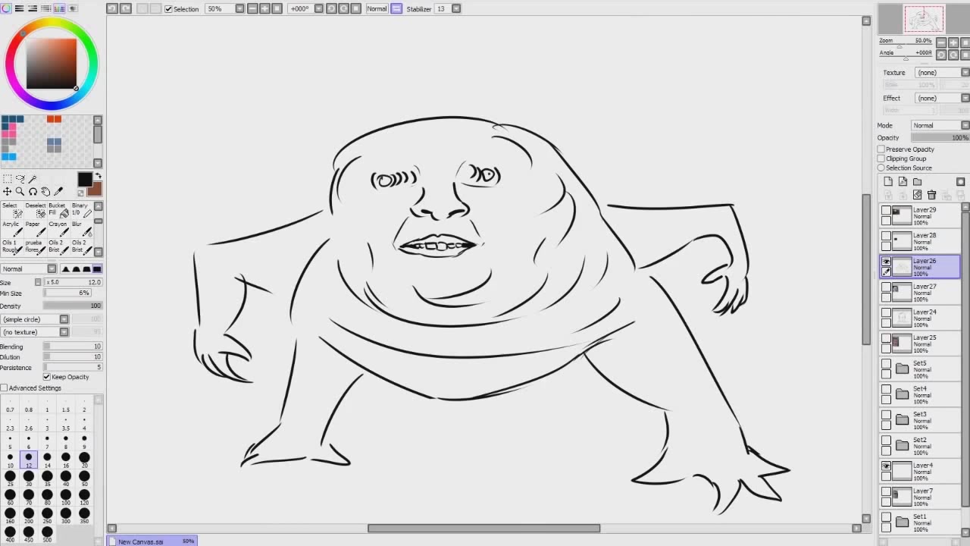Viewport: 970px width, 546px height.
Task: Enable the Clipping Group checkbox
Action: click(881, 158)
